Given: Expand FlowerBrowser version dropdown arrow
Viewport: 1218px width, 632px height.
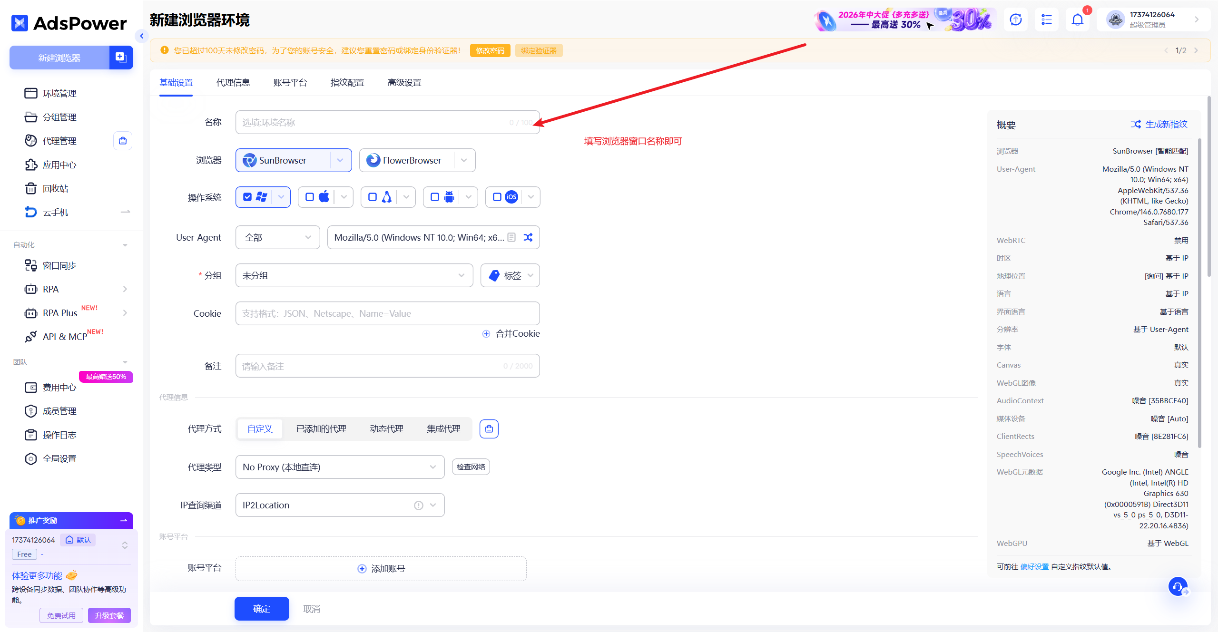Looking at the screenshot, I should 464,160.
